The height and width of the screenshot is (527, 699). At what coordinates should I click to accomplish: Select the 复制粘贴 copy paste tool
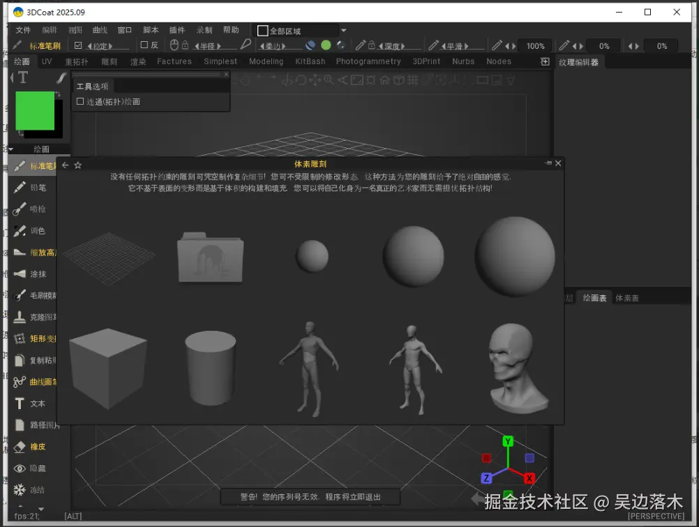tap(34, 360)
